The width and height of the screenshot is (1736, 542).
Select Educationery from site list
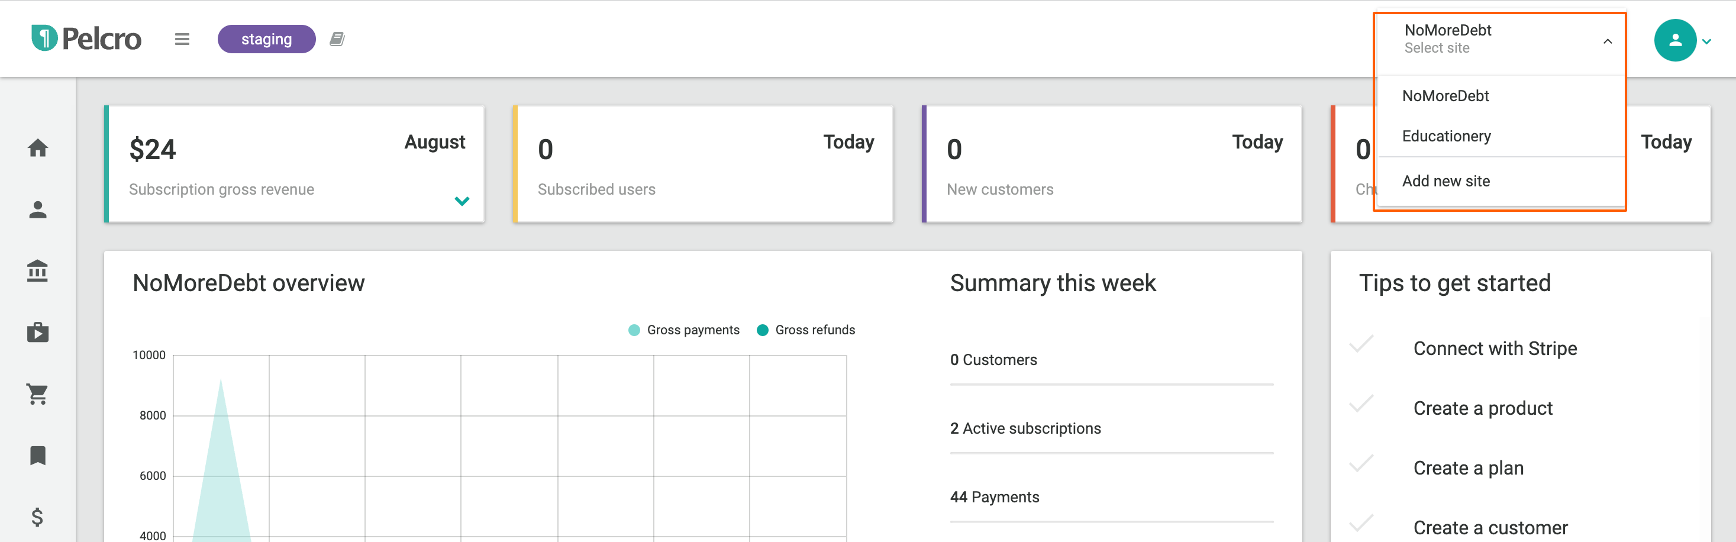pyautogui.click(x=1446, y=136)
